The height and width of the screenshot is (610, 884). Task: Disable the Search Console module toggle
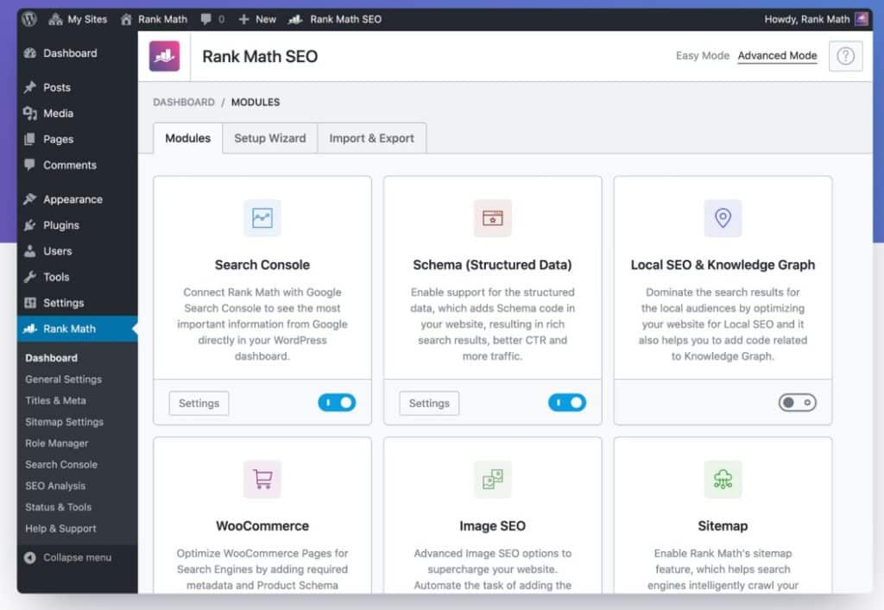[x=337, y=403]
